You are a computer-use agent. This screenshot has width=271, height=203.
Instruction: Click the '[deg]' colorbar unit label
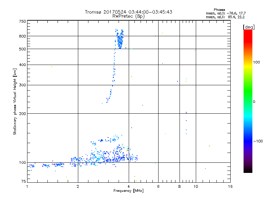(249, 27)
